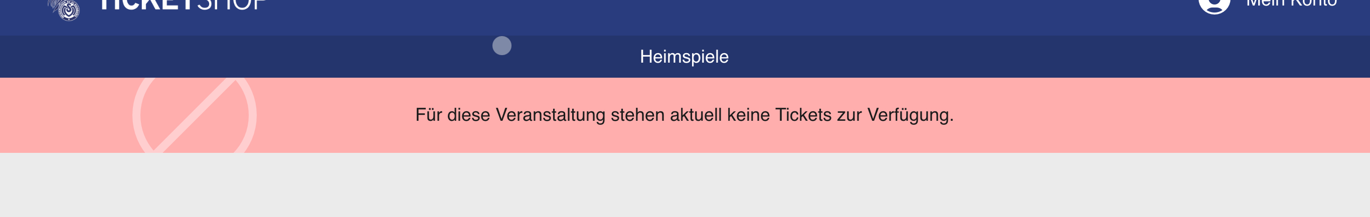This screenshot has width=1370, height=217.
Task: Open the account via the user avatar icon
Action: tap(1214, 6)
